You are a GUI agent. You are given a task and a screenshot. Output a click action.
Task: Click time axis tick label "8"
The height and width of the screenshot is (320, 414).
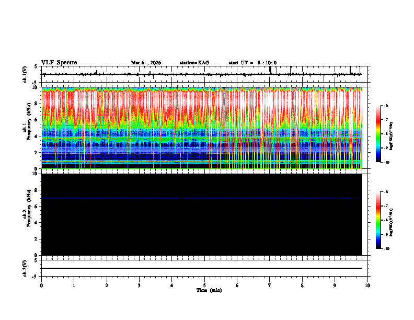(302, 285)
